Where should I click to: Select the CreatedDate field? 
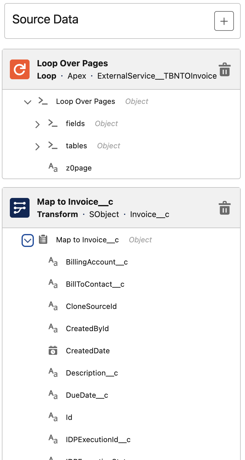click(x=88, y=351)
